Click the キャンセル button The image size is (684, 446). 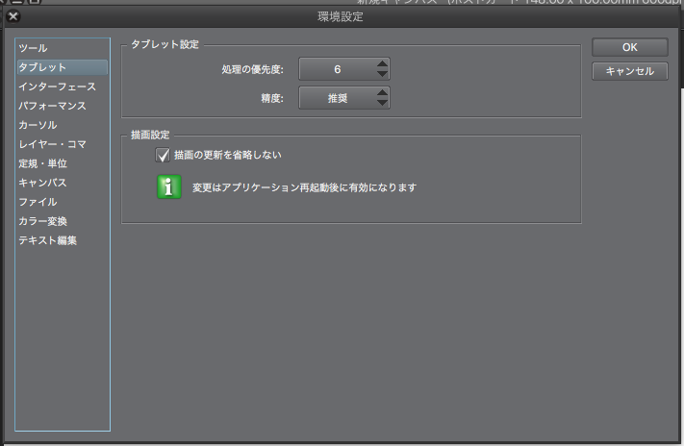coord(629,71)
